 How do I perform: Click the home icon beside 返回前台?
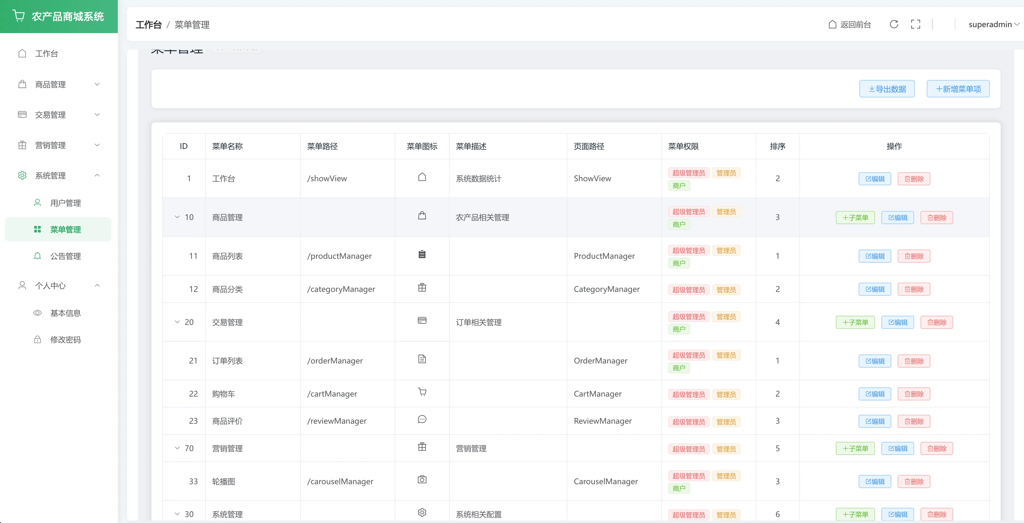coord(832,25)
